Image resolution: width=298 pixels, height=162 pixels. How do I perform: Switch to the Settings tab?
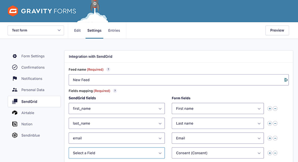(94, 30)
